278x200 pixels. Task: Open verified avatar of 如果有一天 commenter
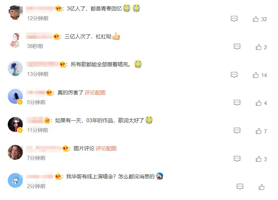tap(15, 124)
